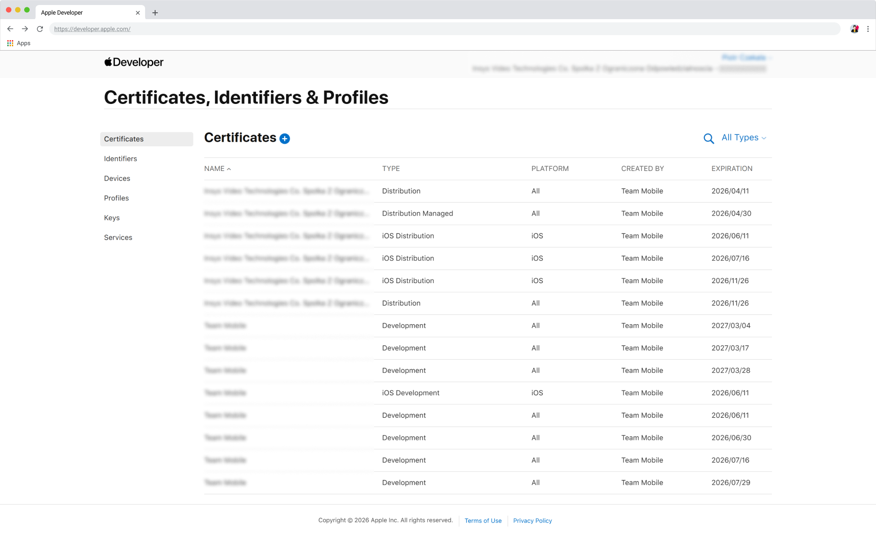This screenshot has width=876, height=543.
Task: Click expiration date 2026/04/30
Action: point(731,213)
